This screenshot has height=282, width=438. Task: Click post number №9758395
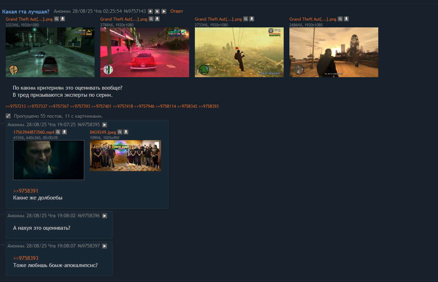(x=89, y=125)
